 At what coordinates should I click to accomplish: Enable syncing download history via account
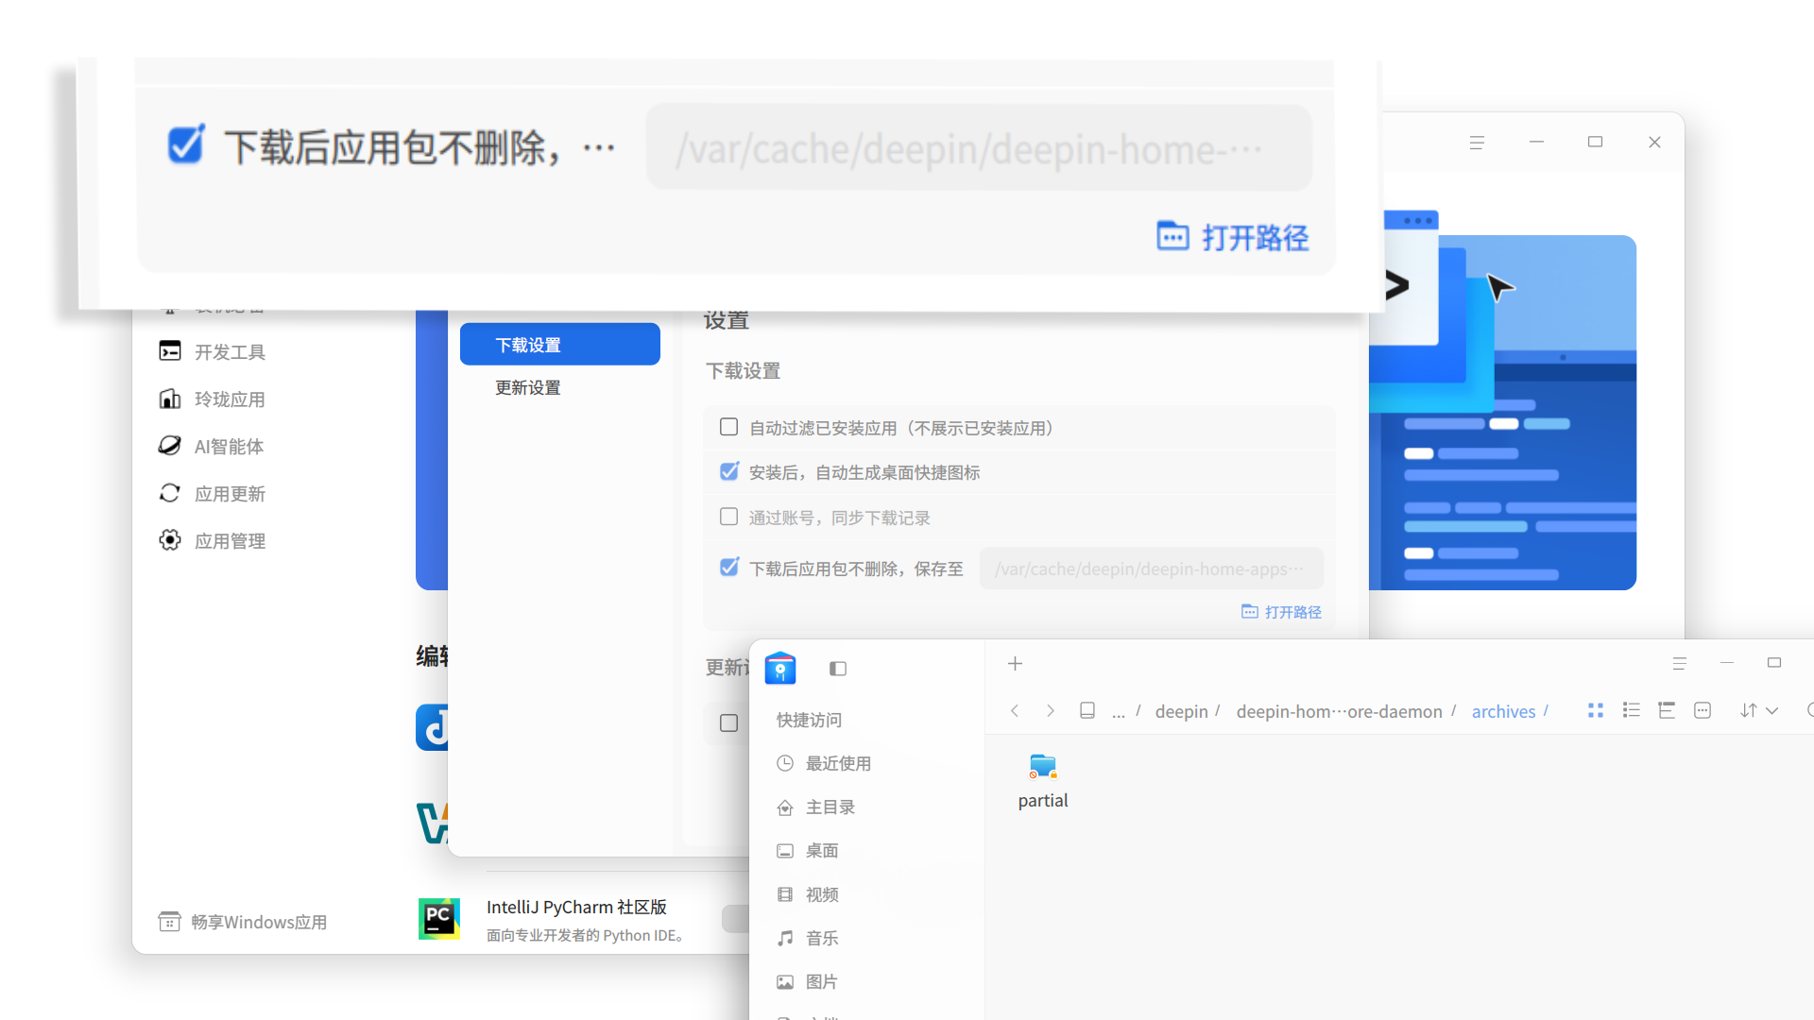click(728, 517)
